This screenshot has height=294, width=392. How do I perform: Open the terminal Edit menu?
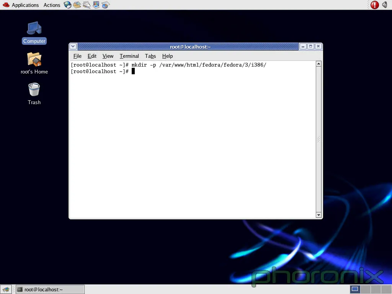[x=92, y=56]
